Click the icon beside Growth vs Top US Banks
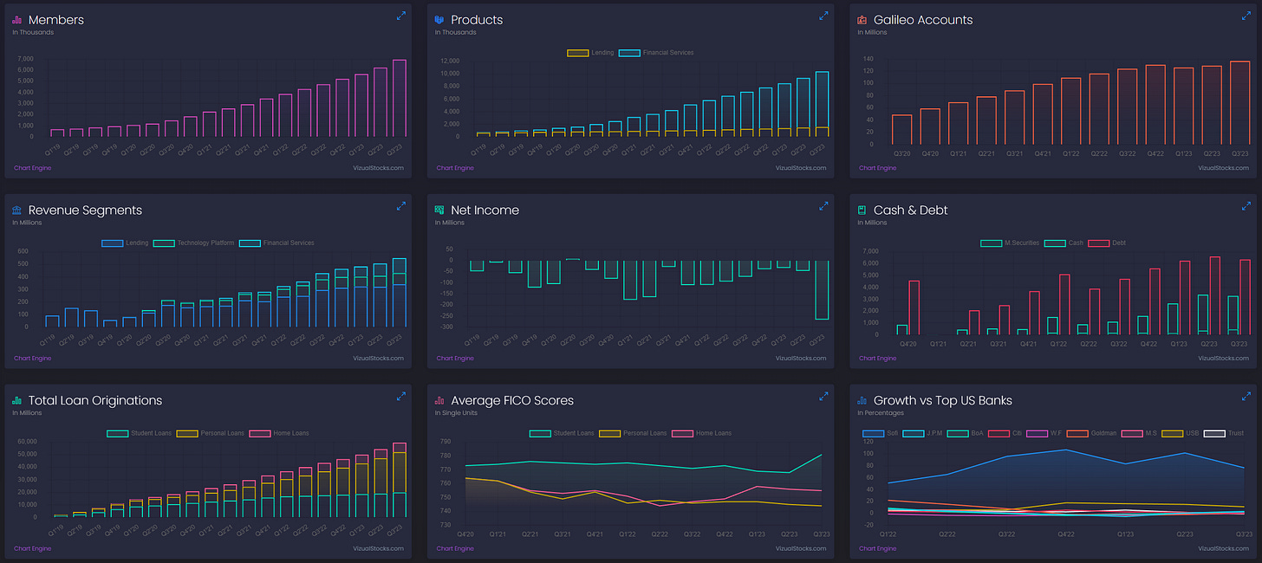The height and width of the screenshot is (563, 1262). click(x=862, y=400)
